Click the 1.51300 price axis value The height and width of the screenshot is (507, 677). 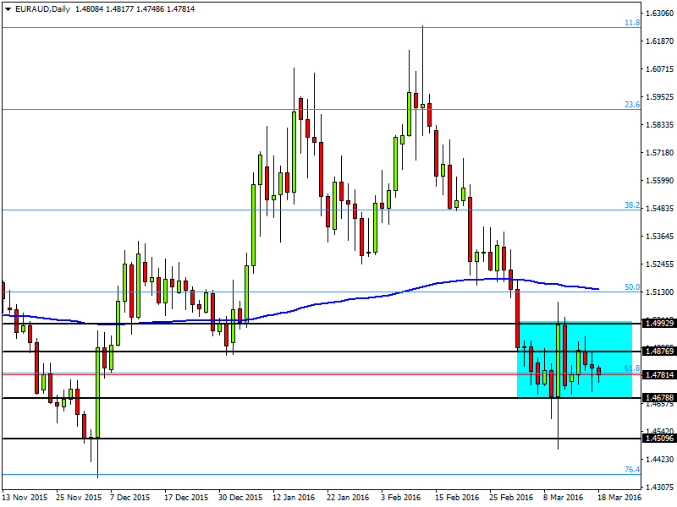pyautogui.click(x=659, y=292)
